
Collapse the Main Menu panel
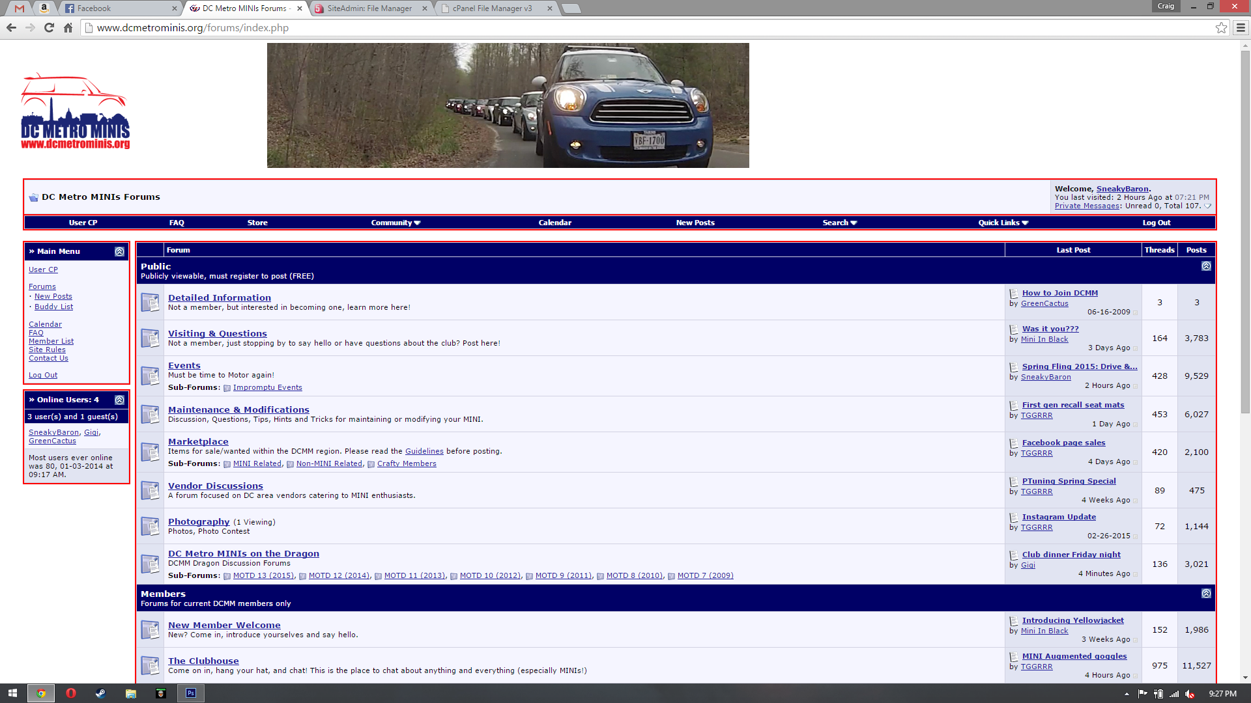point(119,251)
